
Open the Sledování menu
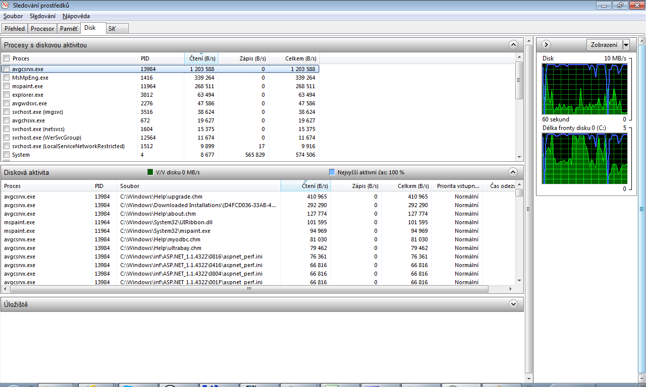pyautogui.click(x=42, y=16)
